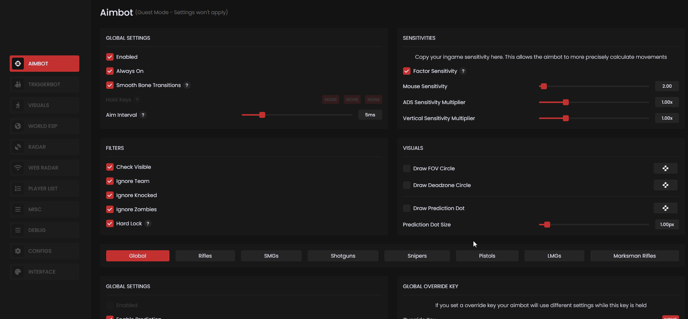The width and height of the screenshot is (688, 319).
Task: Enable Draw Deadzone Circle checkbox
Action: 407,185
